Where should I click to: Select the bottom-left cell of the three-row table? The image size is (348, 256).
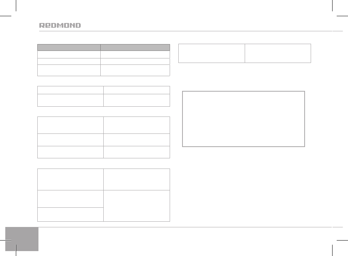click(70, 152)
